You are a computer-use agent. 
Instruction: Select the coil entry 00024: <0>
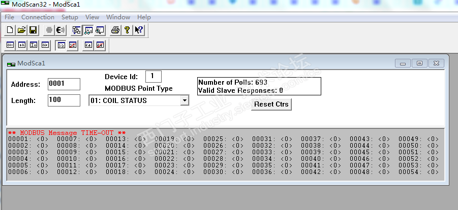(x=174, y=172)
